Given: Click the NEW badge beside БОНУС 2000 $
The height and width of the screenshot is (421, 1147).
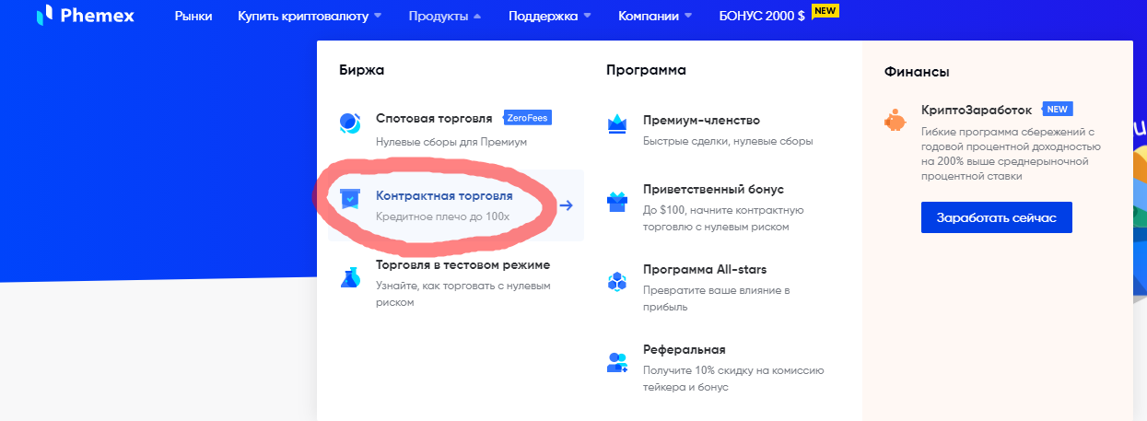Looking at the screenshot, I should 826,10.
